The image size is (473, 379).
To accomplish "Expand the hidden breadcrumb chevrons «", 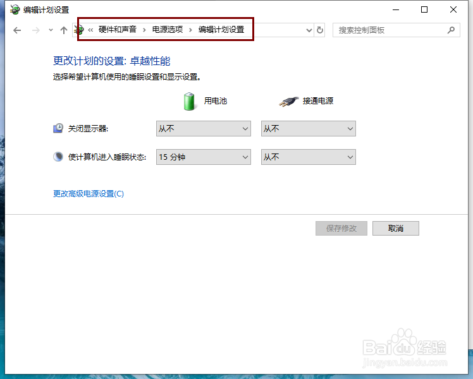I will (90, 30).
